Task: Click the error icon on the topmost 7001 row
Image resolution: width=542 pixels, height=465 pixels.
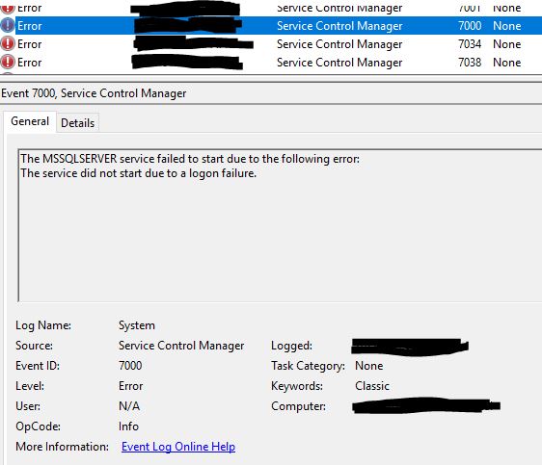Action: pos(8,7)
